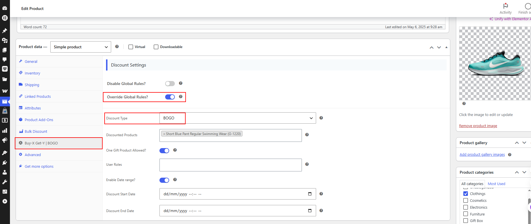Open Comments bubble icon in sidebar
This screenshot has height=224, width=531.
click(x=5, y=60)
